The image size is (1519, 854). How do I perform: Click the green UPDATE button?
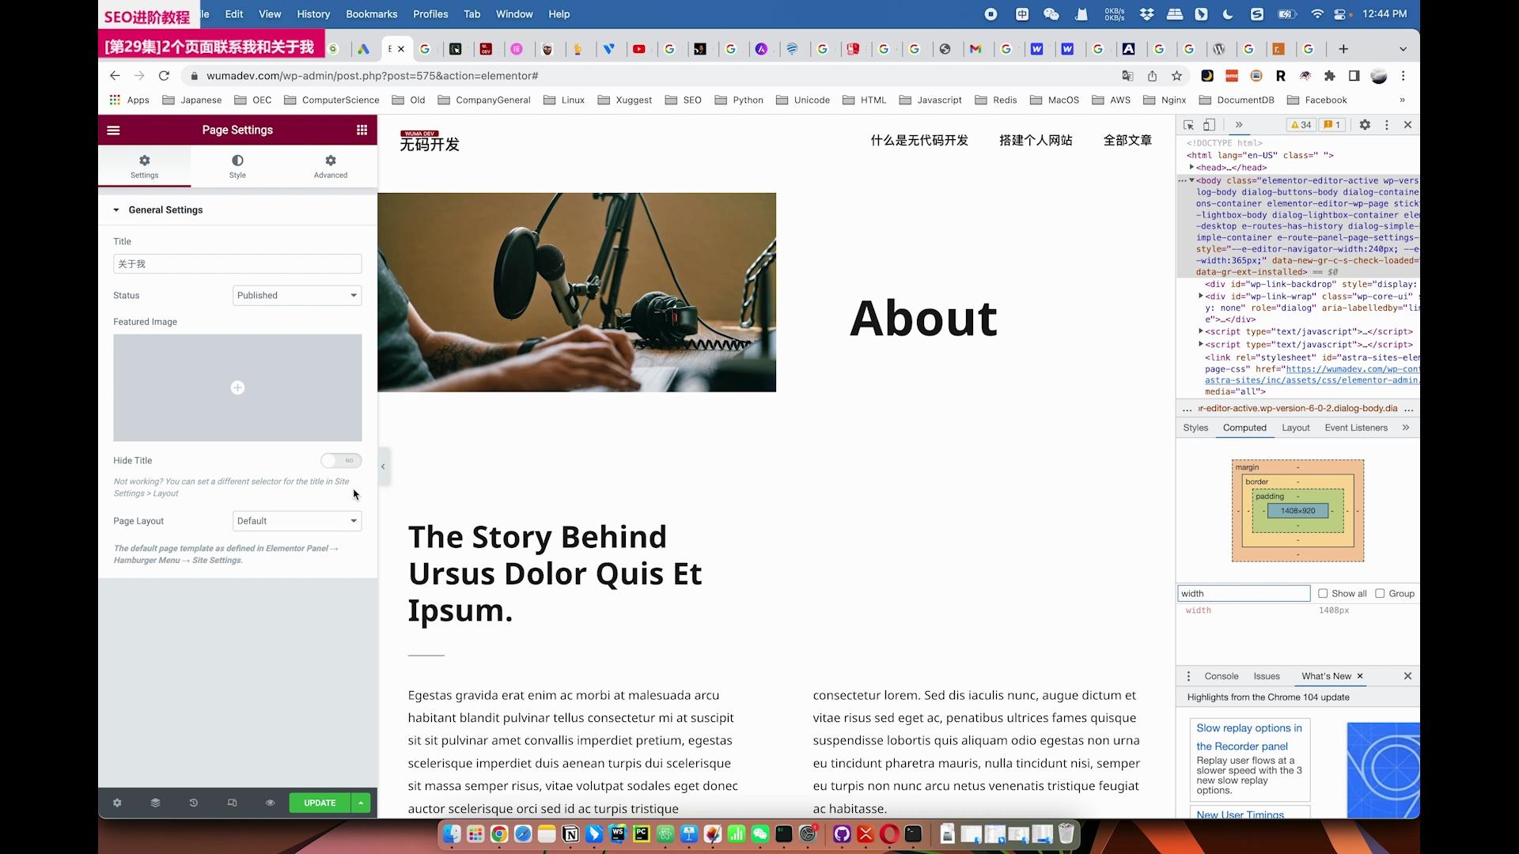(x=320, y=803)
